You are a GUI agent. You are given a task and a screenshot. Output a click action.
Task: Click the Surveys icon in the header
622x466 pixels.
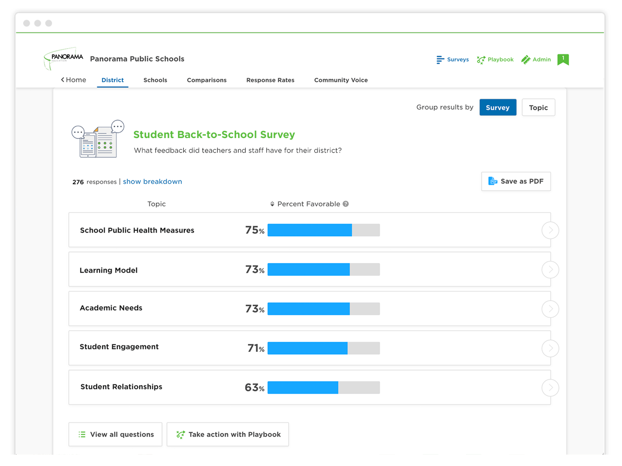[440, 59]
